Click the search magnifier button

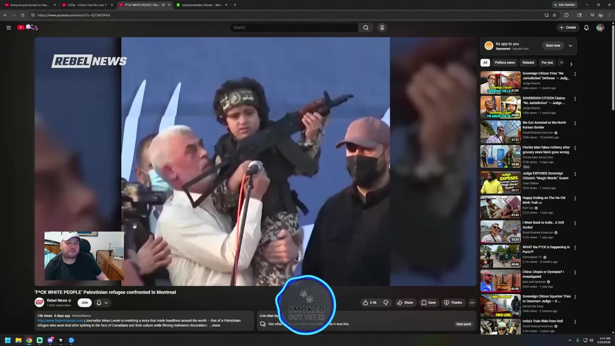366,27
